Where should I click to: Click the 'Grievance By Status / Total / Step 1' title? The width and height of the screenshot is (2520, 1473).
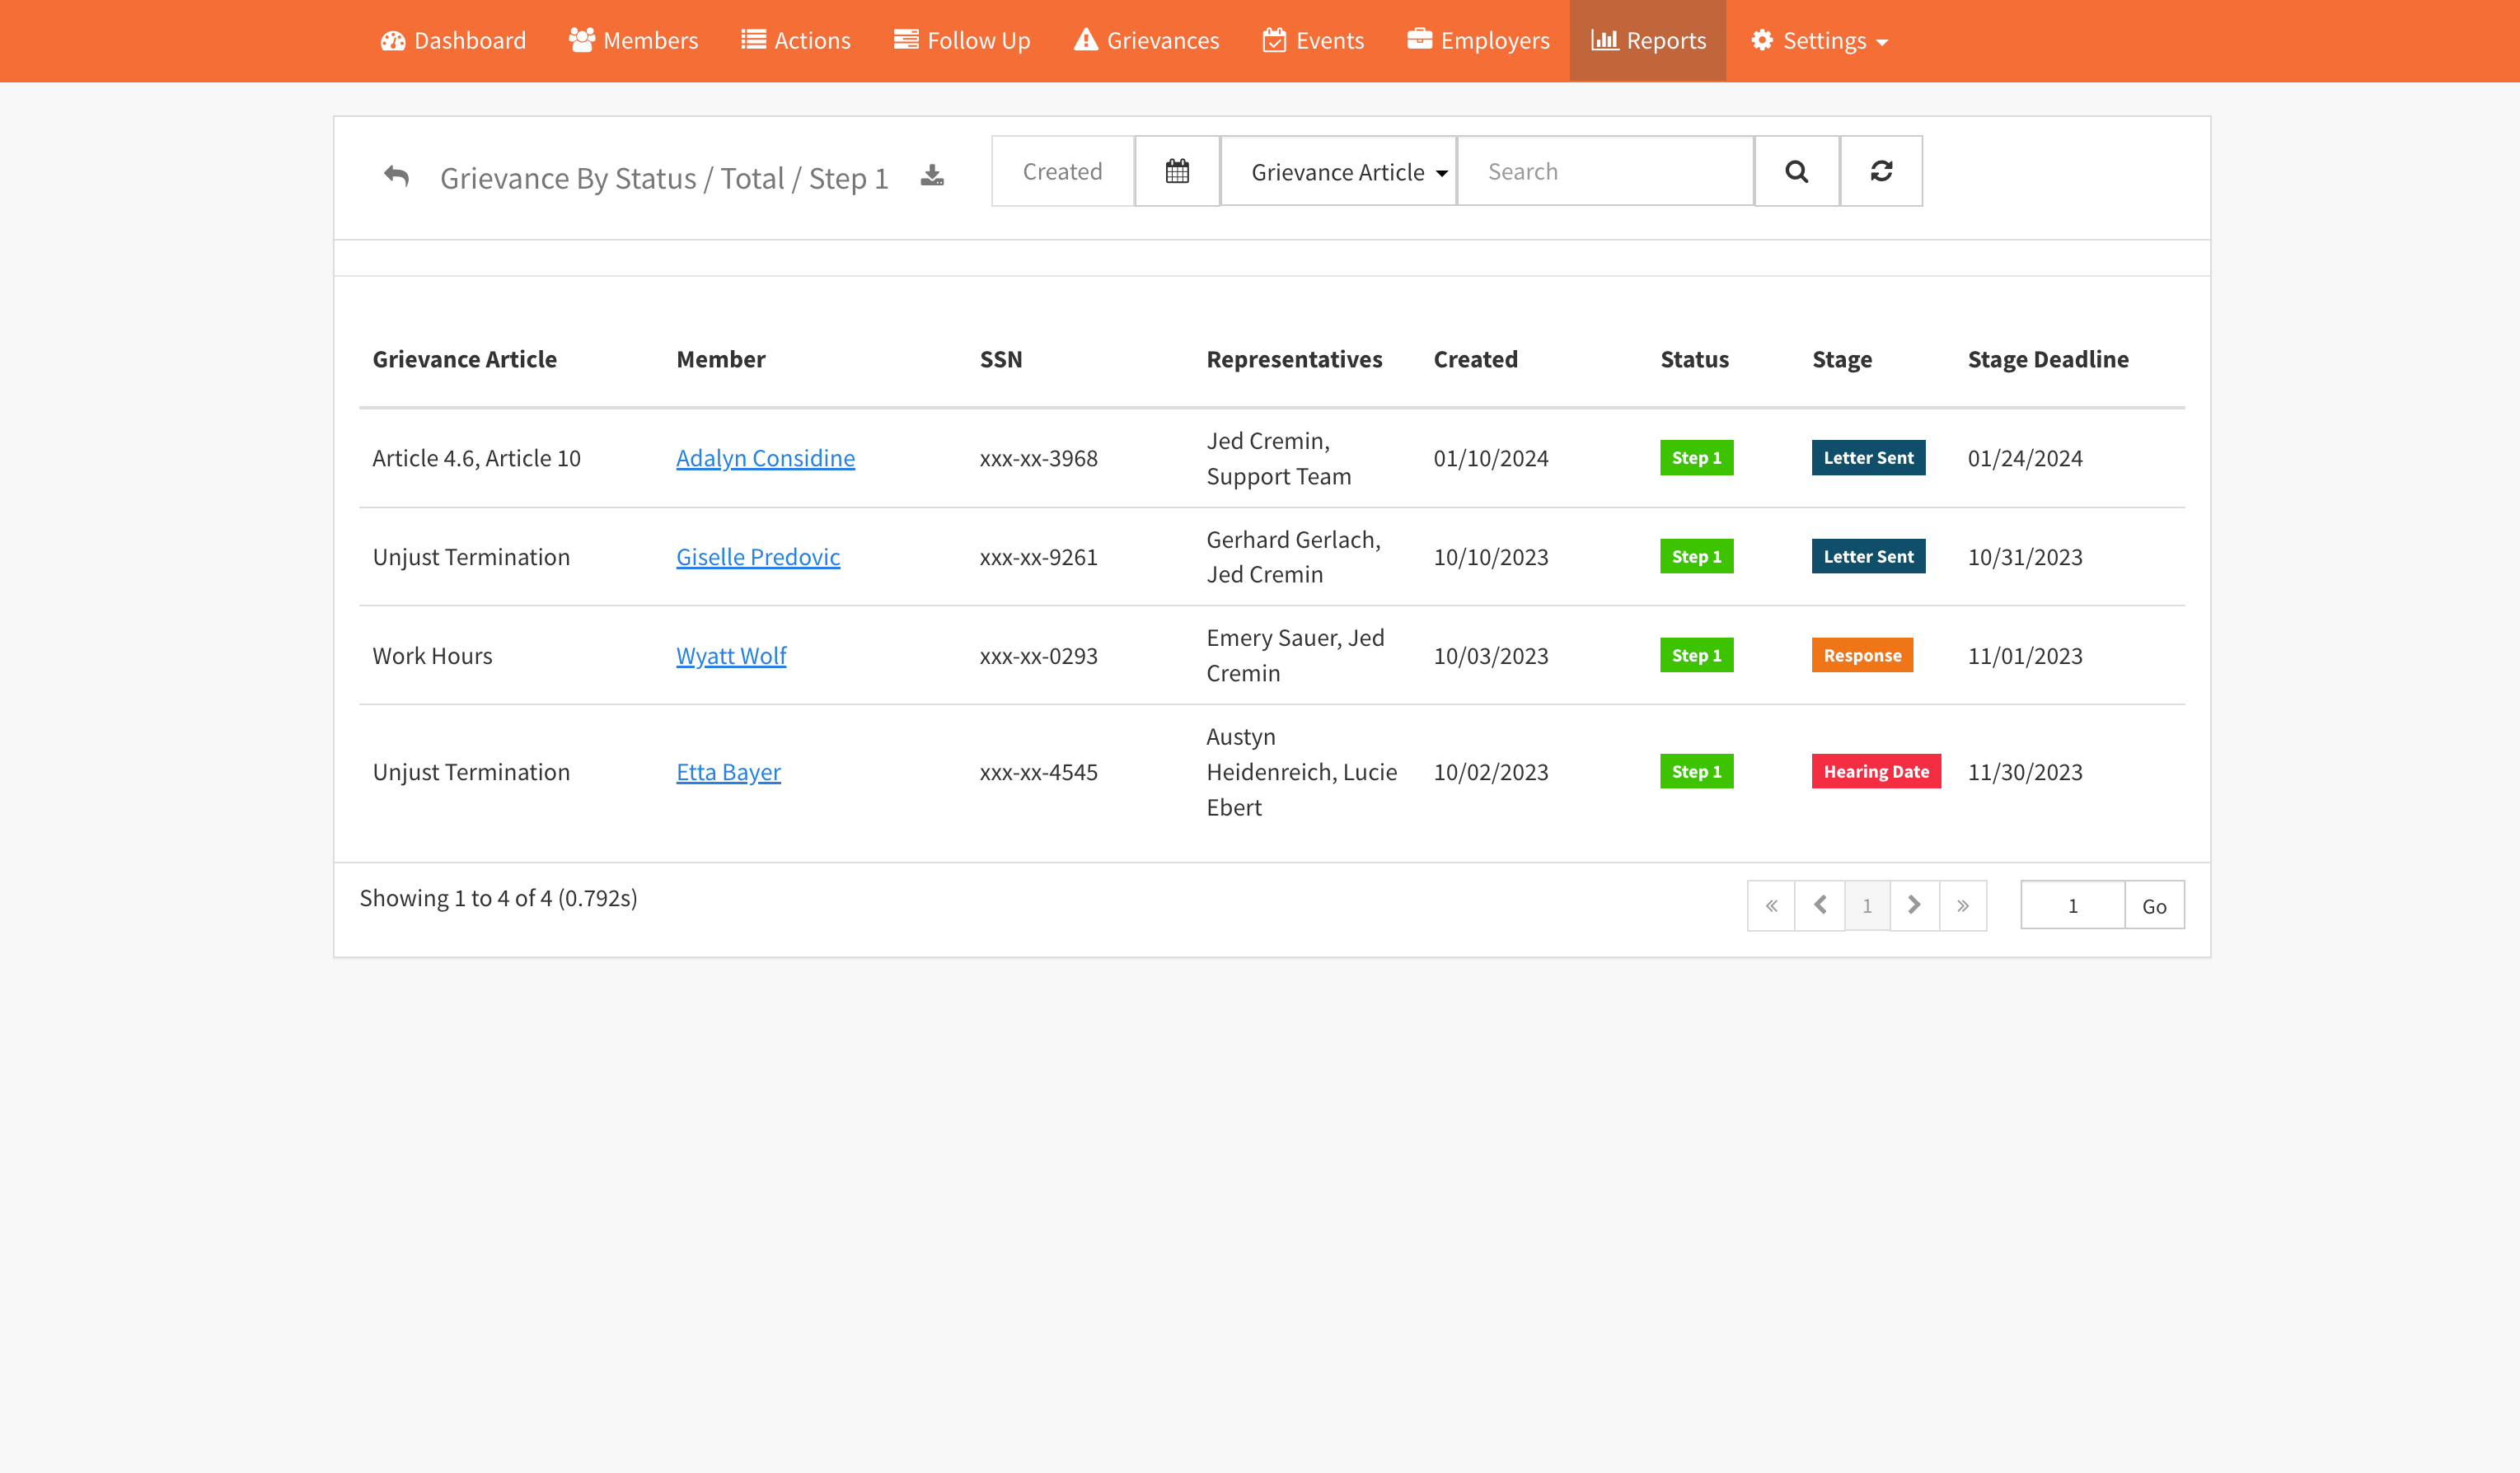tap(664, 178)
